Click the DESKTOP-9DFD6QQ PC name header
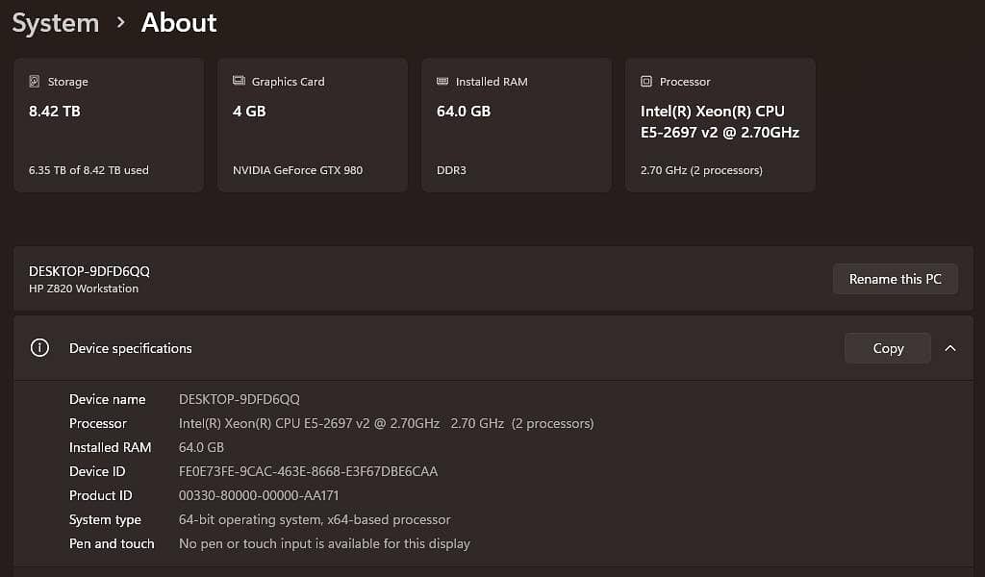Screen dimensions: 985x577 [89, 271]
